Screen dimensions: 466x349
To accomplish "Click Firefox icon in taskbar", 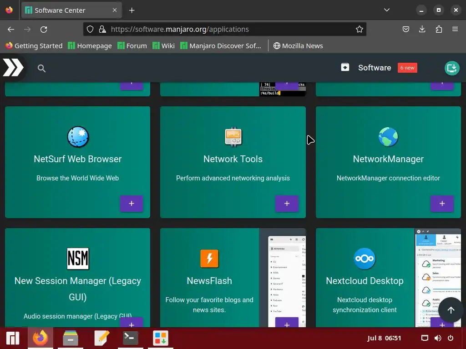I will (41, 338).
